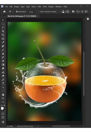Click the Move tool options bar icon
This screenshot has width=91, height=132.
coord(10,12)
